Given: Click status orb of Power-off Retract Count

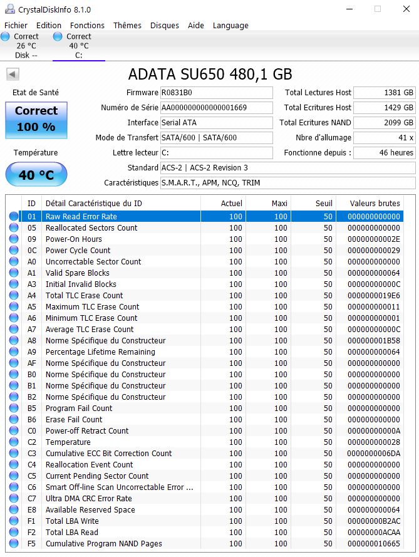Looking at the screenshot, I should [x=14, y=430].
